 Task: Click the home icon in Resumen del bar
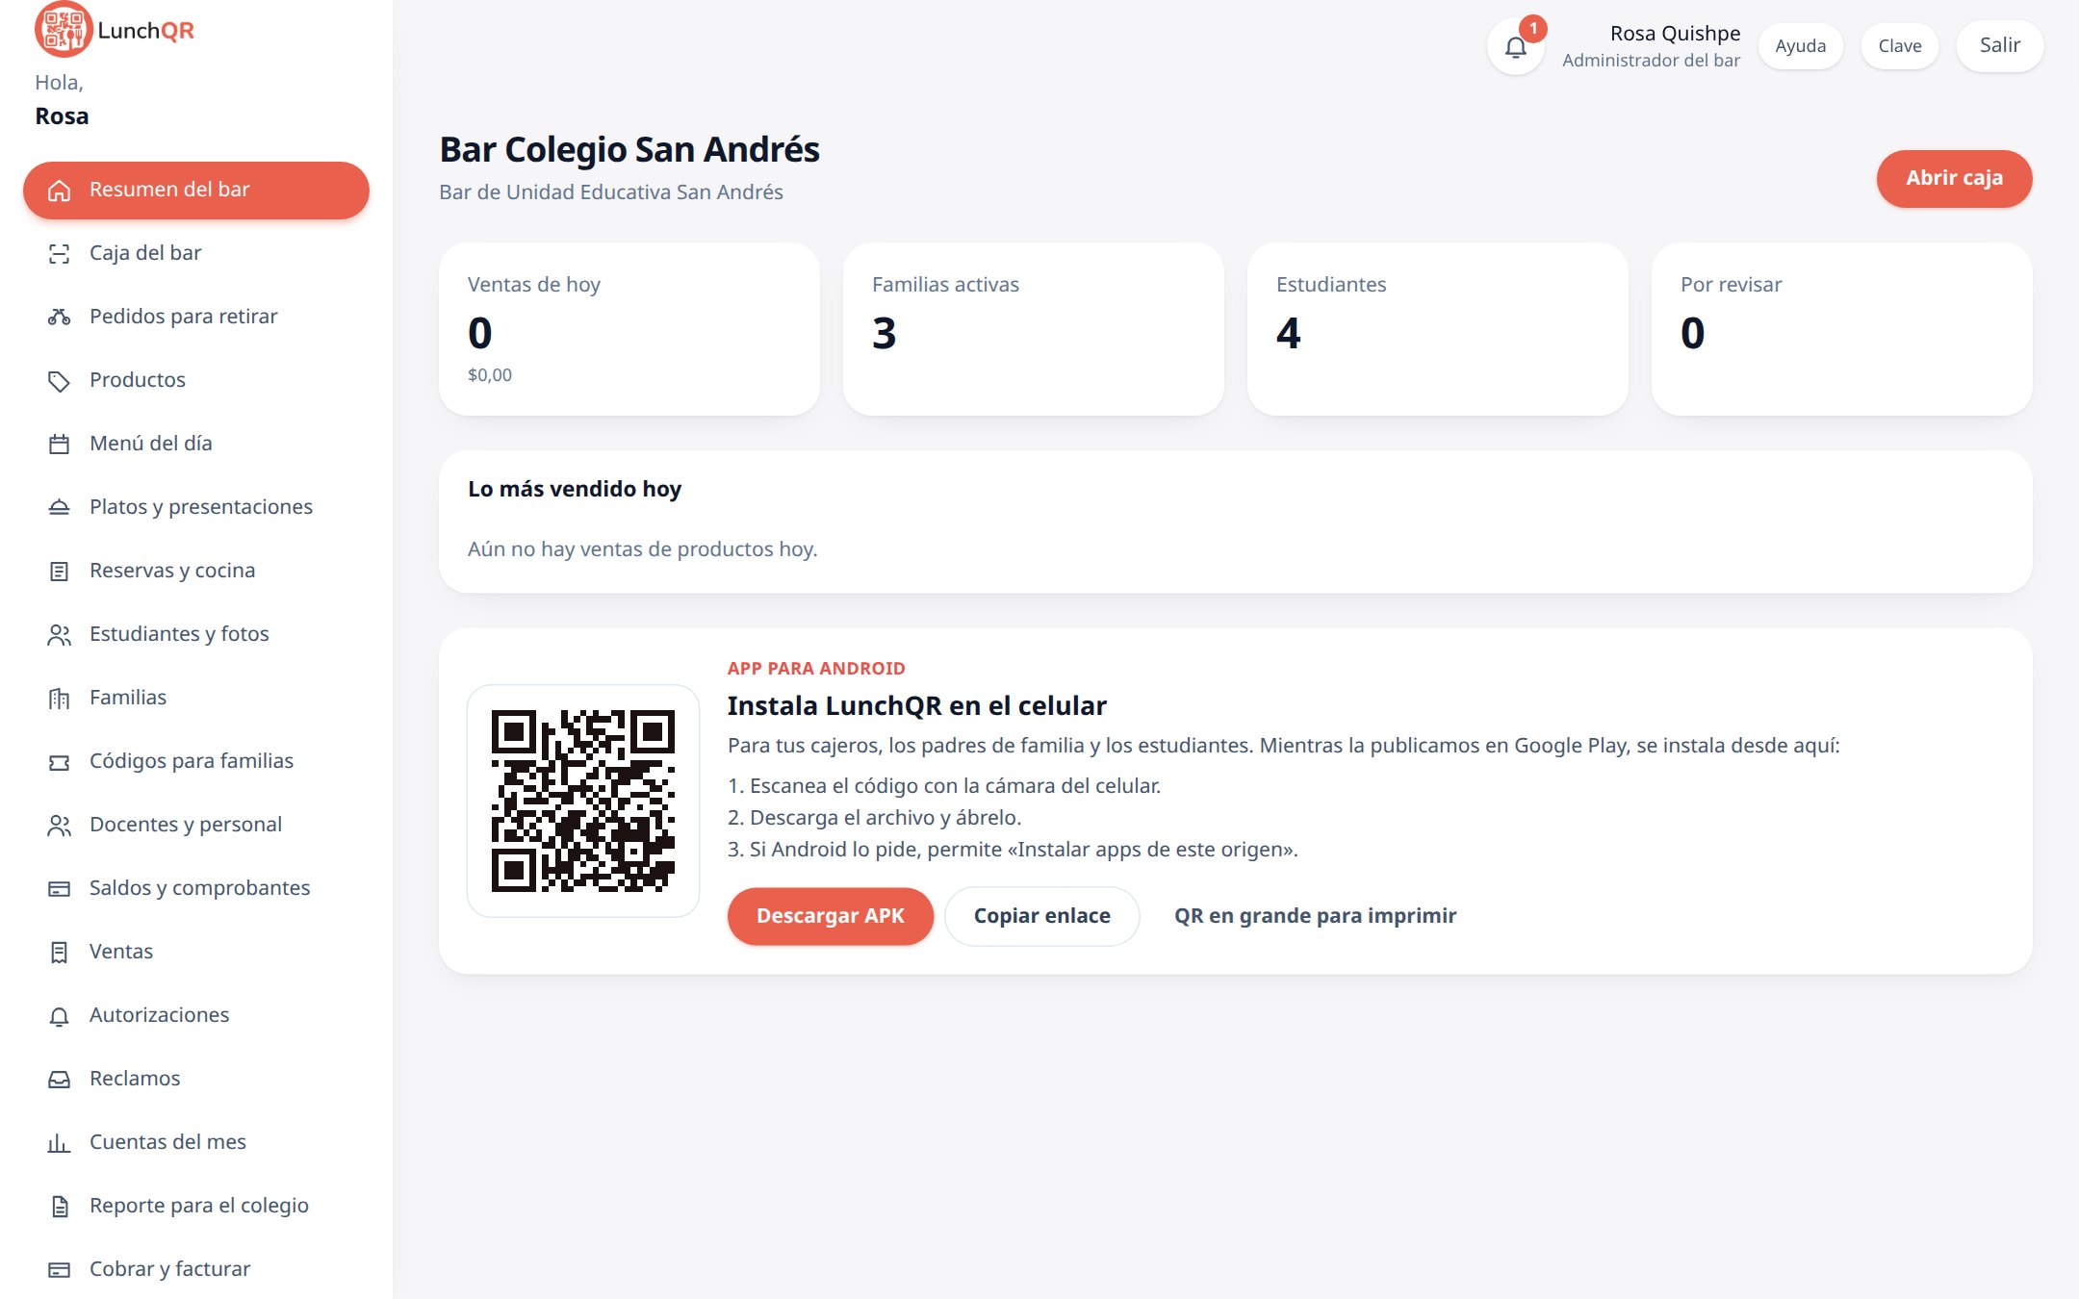(x=60, y=191)
